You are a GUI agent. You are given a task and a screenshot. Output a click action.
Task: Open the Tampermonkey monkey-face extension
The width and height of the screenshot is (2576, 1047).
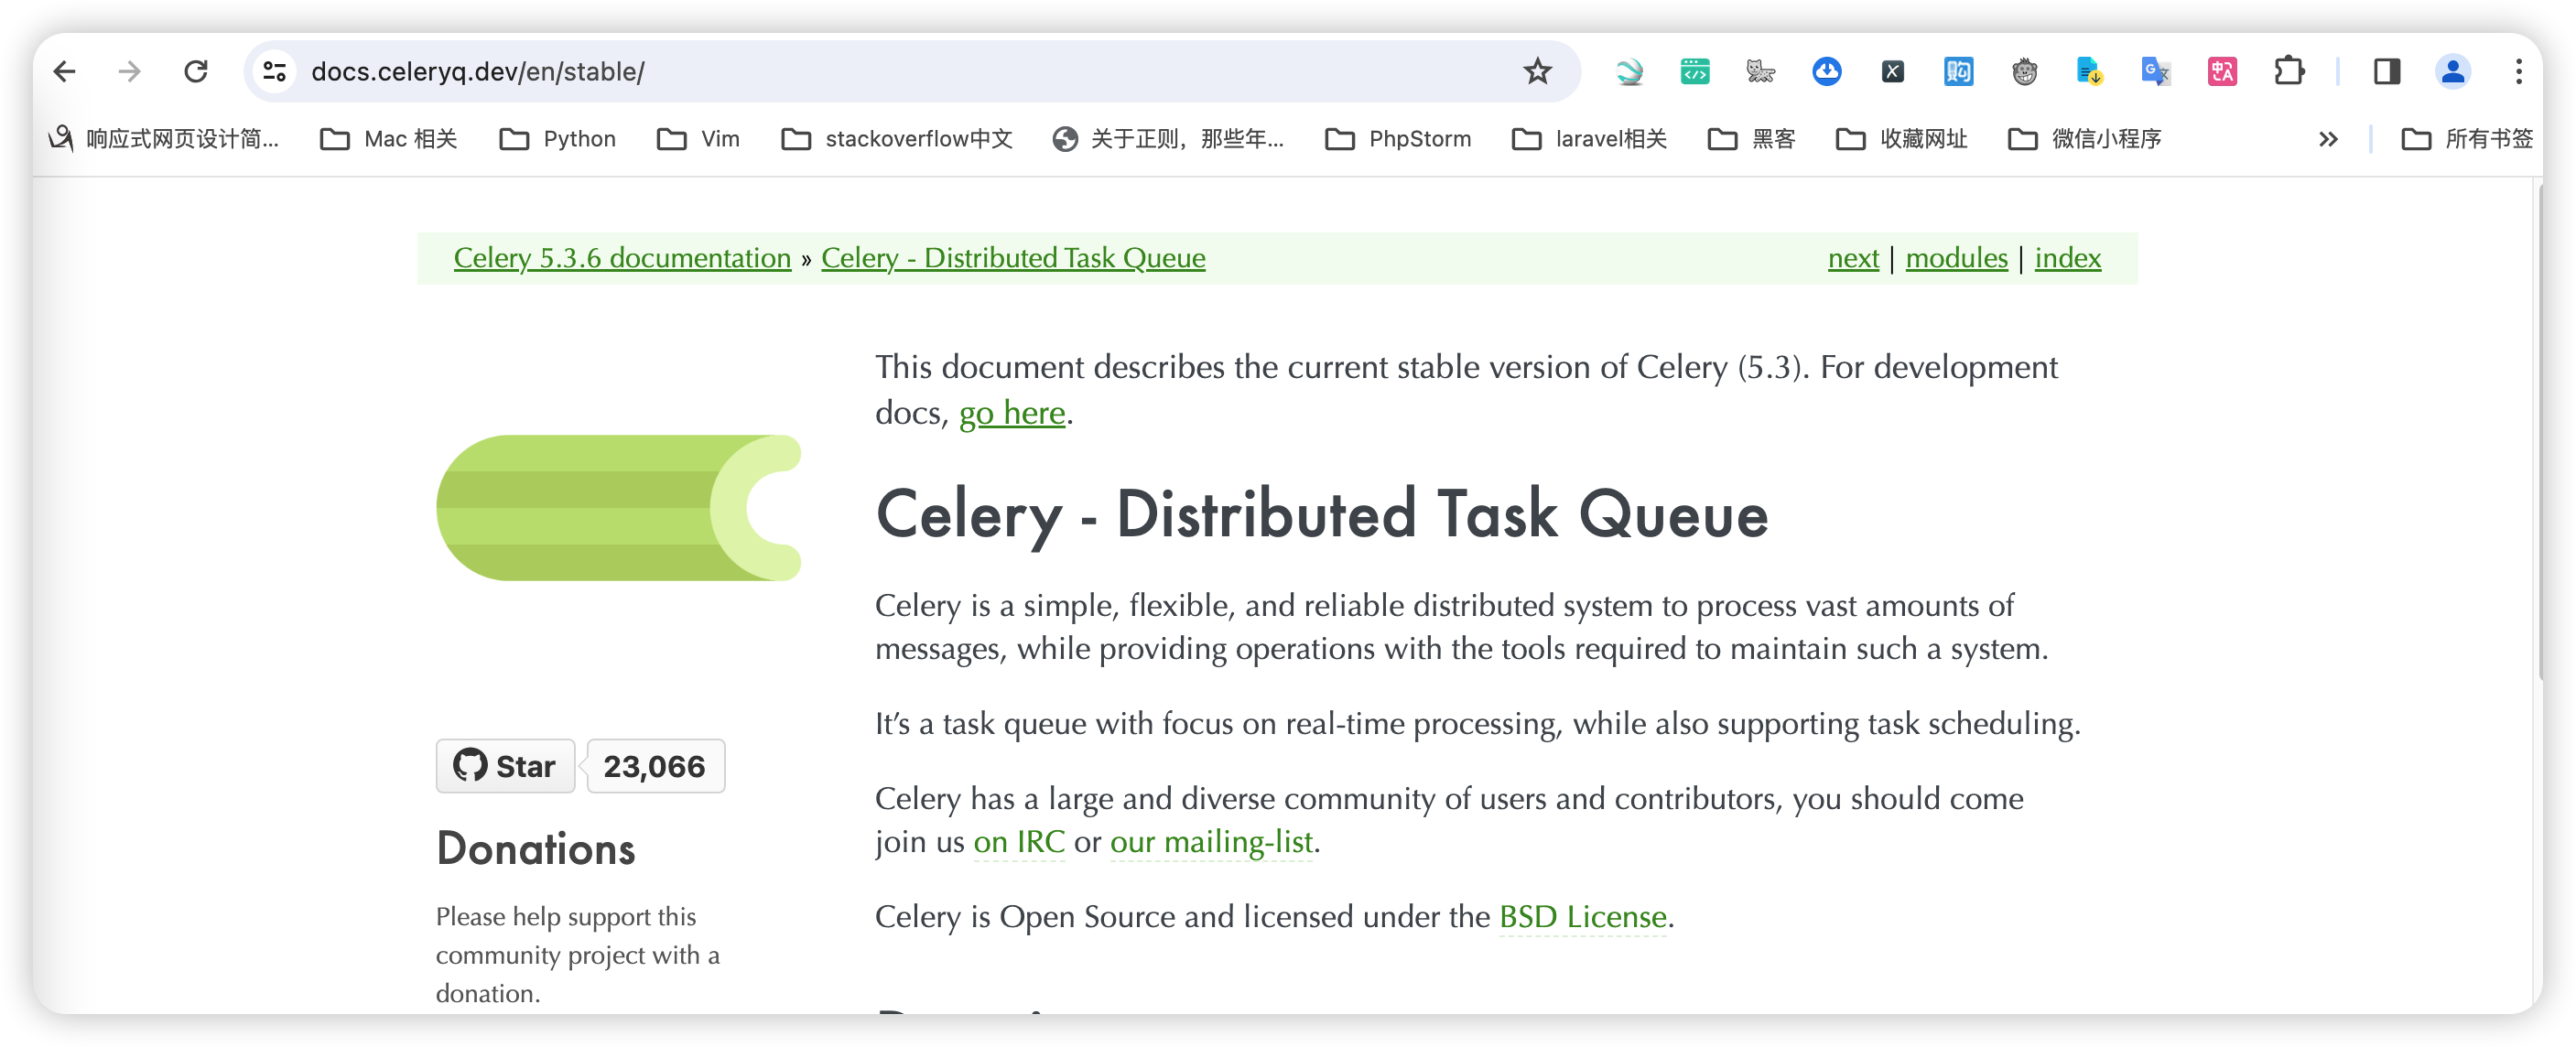point(2024,71)
